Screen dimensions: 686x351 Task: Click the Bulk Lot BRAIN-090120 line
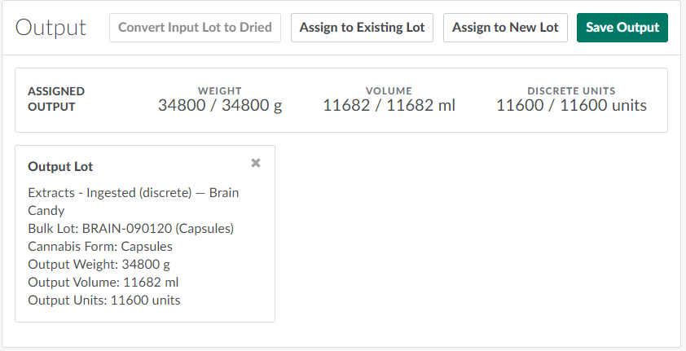[x=131, y=228]
